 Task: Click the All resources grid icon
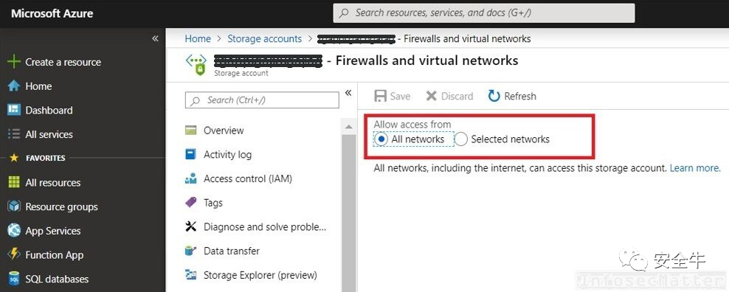[x=14, y=182]
